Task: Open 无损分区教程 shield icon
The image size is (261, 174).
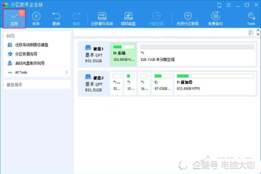Action: [188, 16]
